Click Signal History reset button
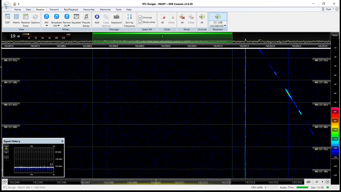This screenshot has width=341, height=192. 6,153
